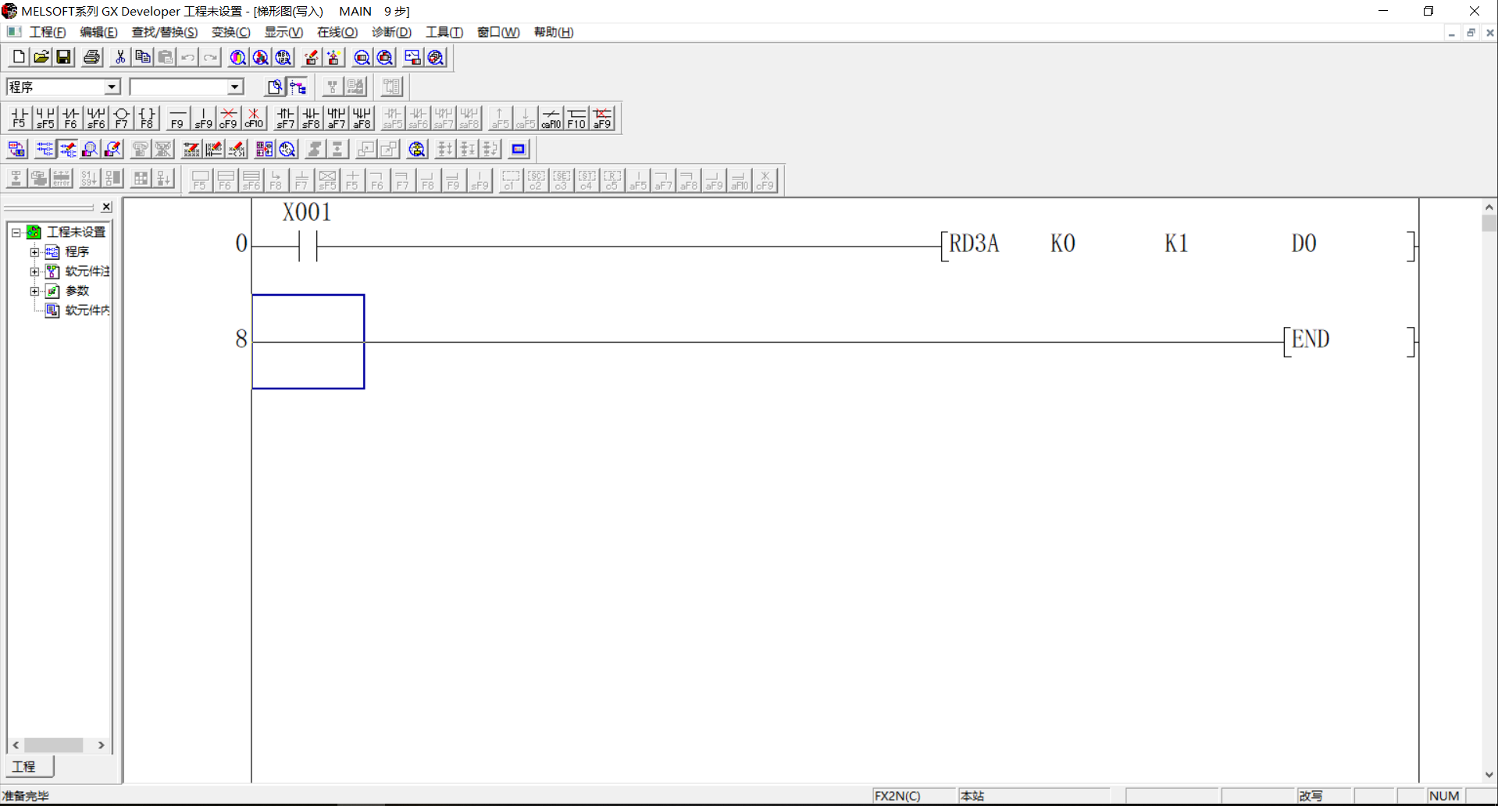This screenshot has height=806, width=1498.
Task: Insert an output coil (F7)
Action: pos(122,118)
